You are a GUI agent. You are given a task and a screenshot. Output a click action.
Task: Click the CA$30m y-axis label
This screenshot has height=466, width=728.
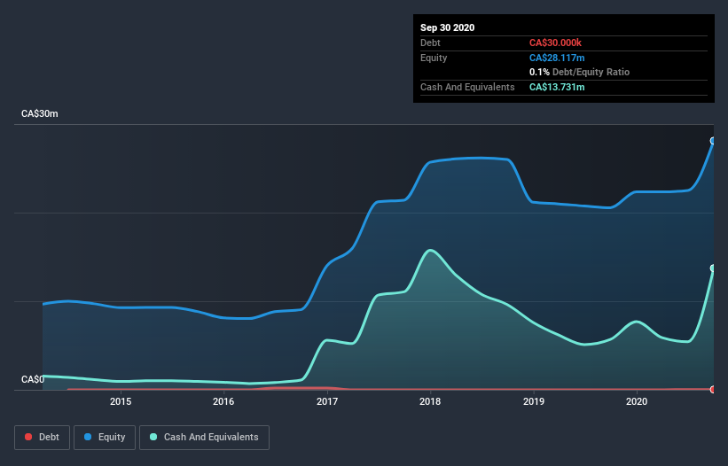pyautogui.click(x=40, y=113)
